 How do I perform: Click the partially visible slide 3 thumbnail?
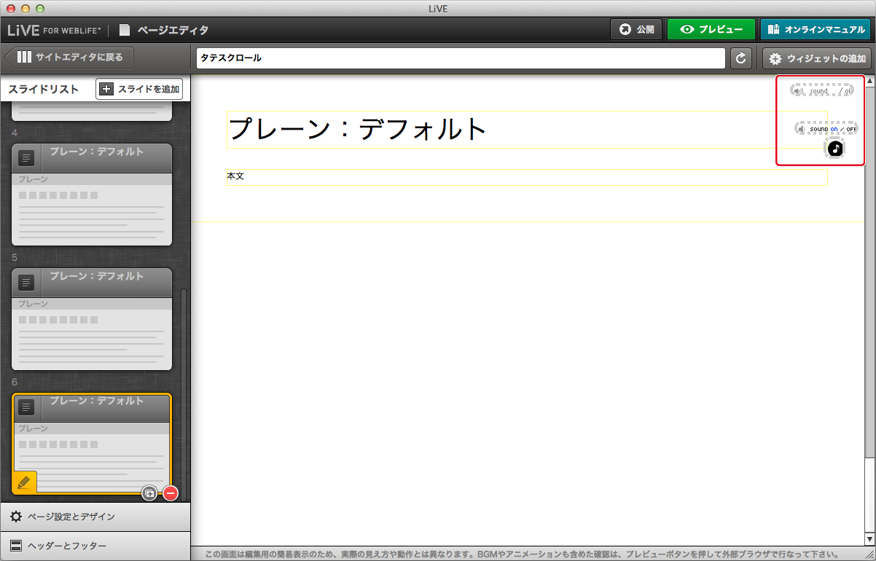pyautogui.click(x=92, y=111)
